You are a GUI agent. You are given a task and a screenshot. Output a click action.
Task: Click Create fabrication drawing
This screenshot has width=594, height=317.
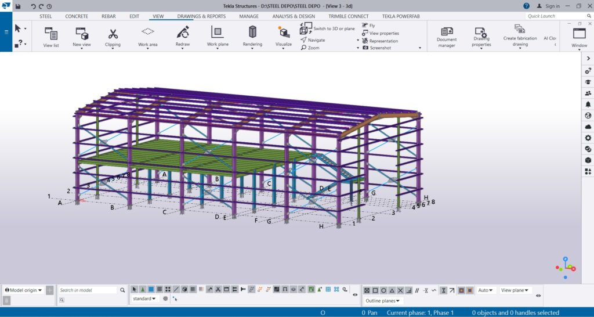click(520, 36)
